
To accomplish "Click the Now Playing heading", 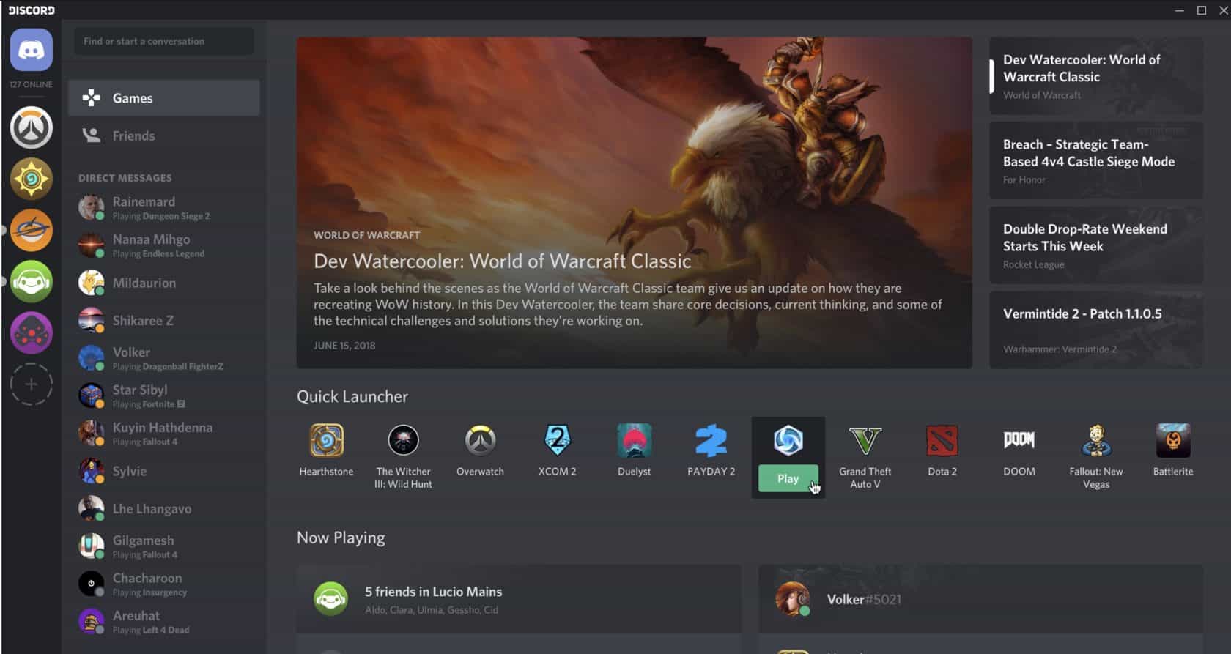I will [341, 538].
